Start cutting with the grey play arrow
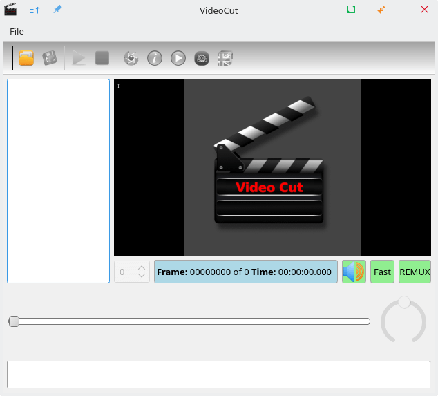The image size is (438, 396). (x=79, y=58)
